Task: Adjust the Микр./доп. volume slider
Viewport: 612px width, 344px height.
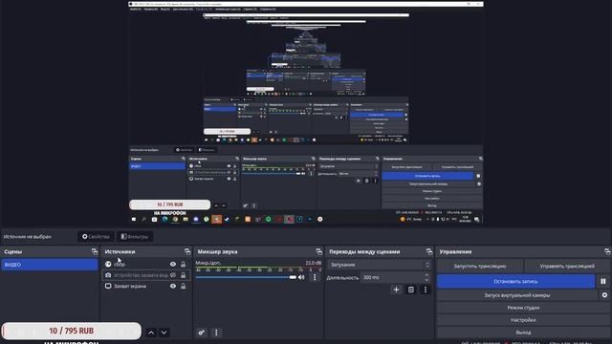Action: point(246,277)
